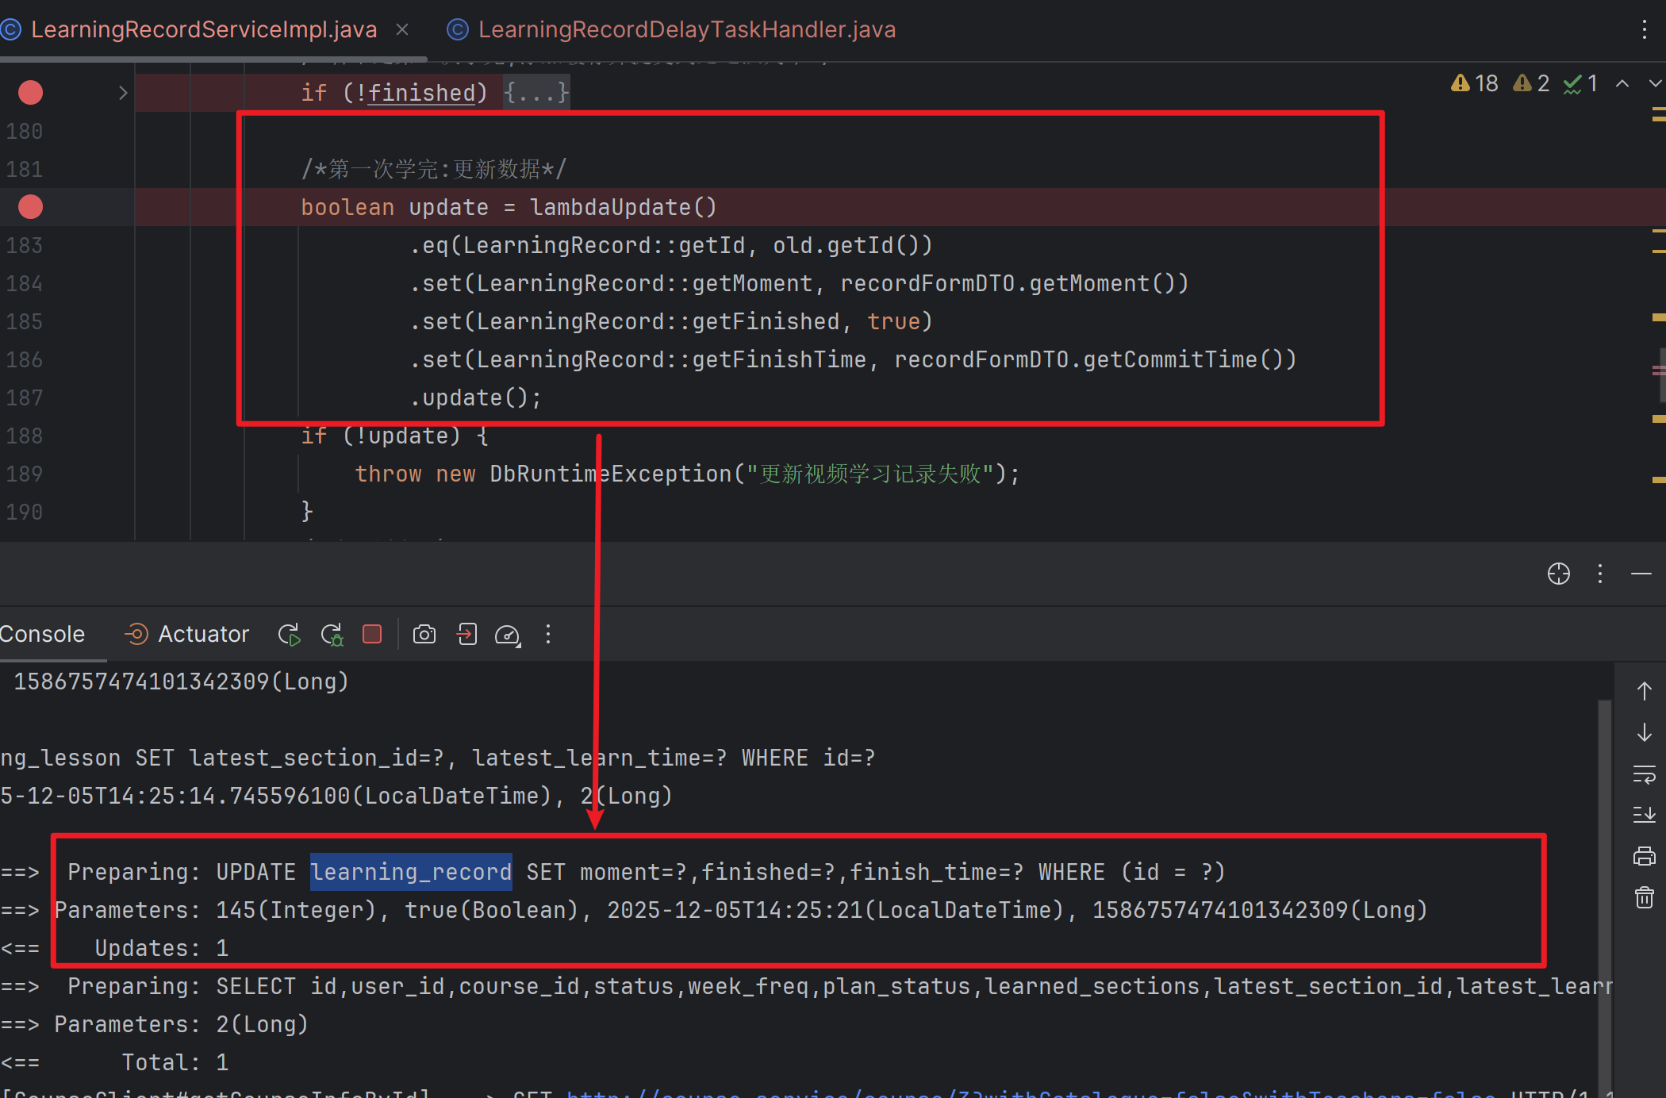This screenshot has width=1666, height=1098.
Task: Expand the collapsed {...} code placeholder
Action: click(x=536, y=93)
